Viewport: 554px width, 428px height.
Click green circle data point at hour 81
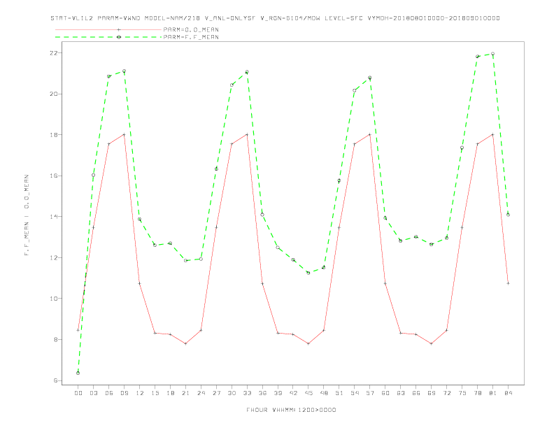coord(493,54)
